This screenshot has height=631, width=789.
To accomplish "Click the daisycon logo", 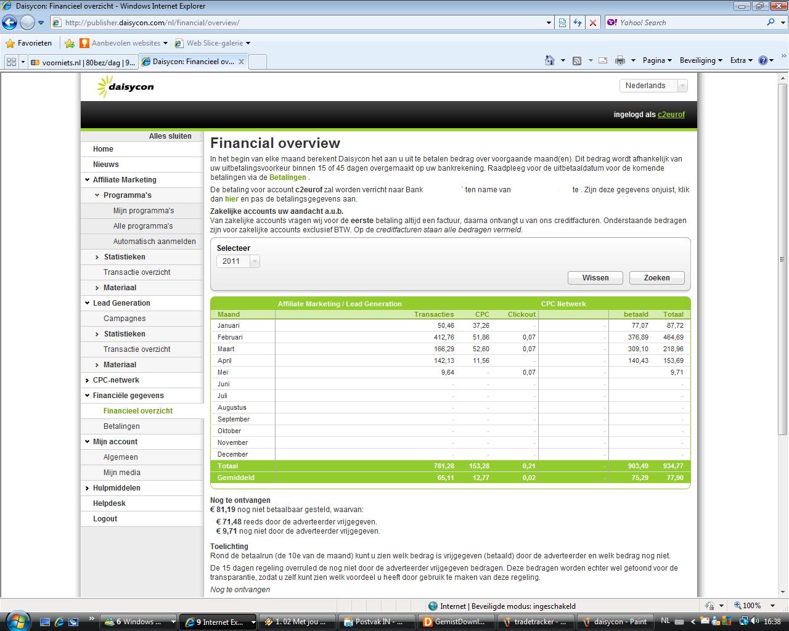I will click(126, 86).
